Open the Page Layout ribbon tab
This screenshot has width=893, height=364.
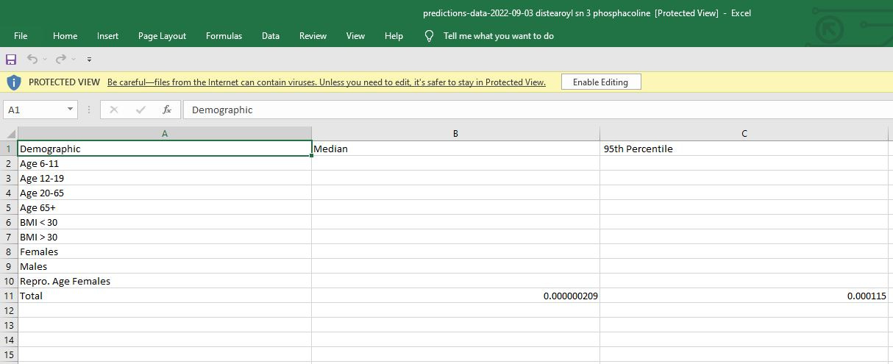(162, 35)
